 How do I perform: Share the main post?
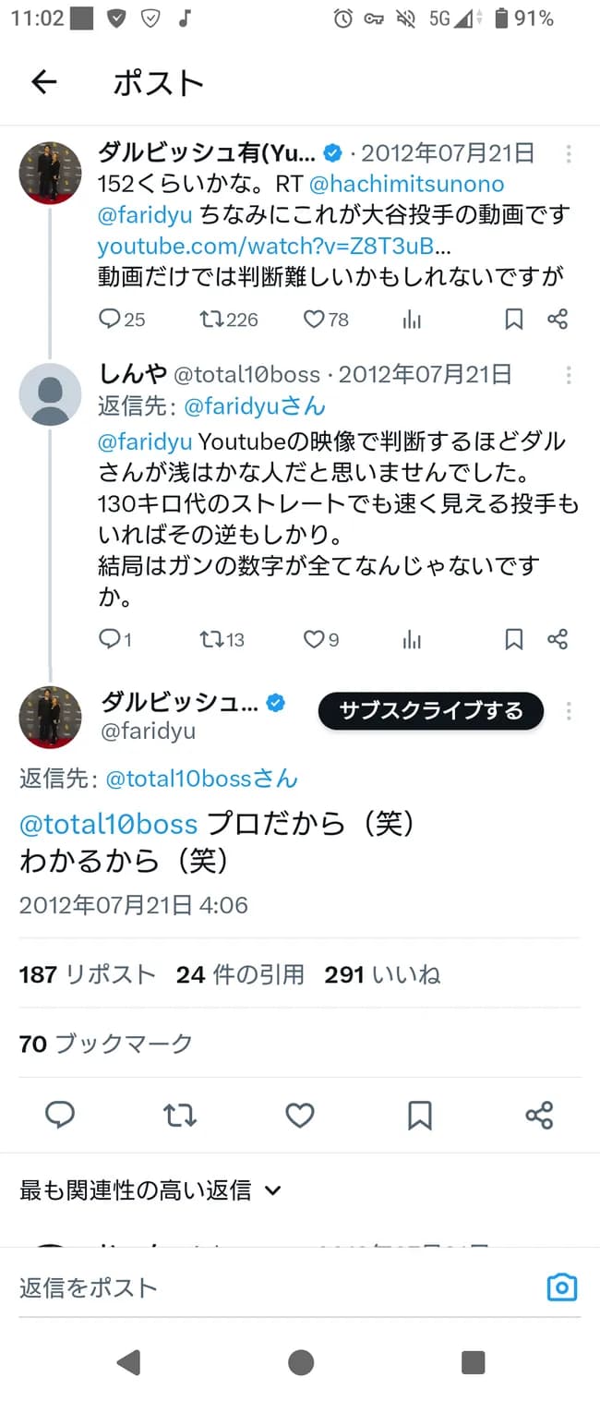click(538, 1116)
